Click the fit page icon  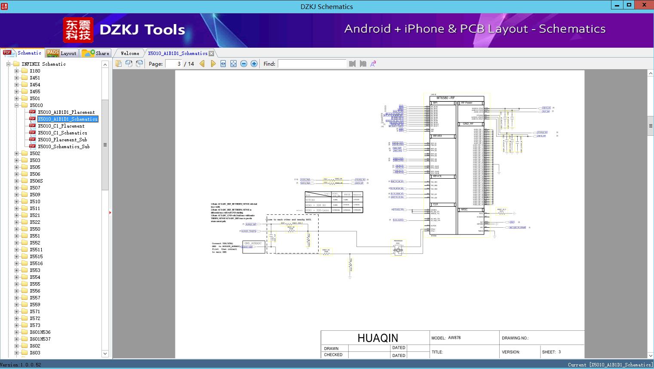tap(233, 64)
